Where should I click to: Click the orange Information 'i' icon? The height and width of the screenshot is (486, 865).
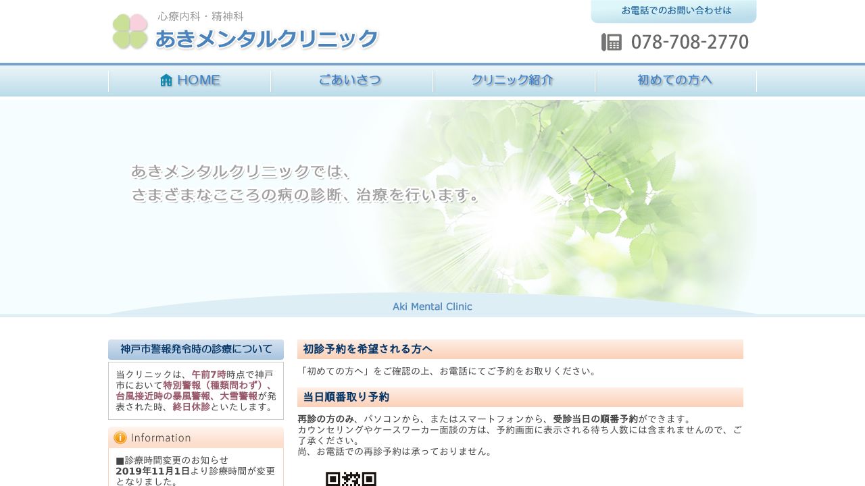[x=120, y=438]
